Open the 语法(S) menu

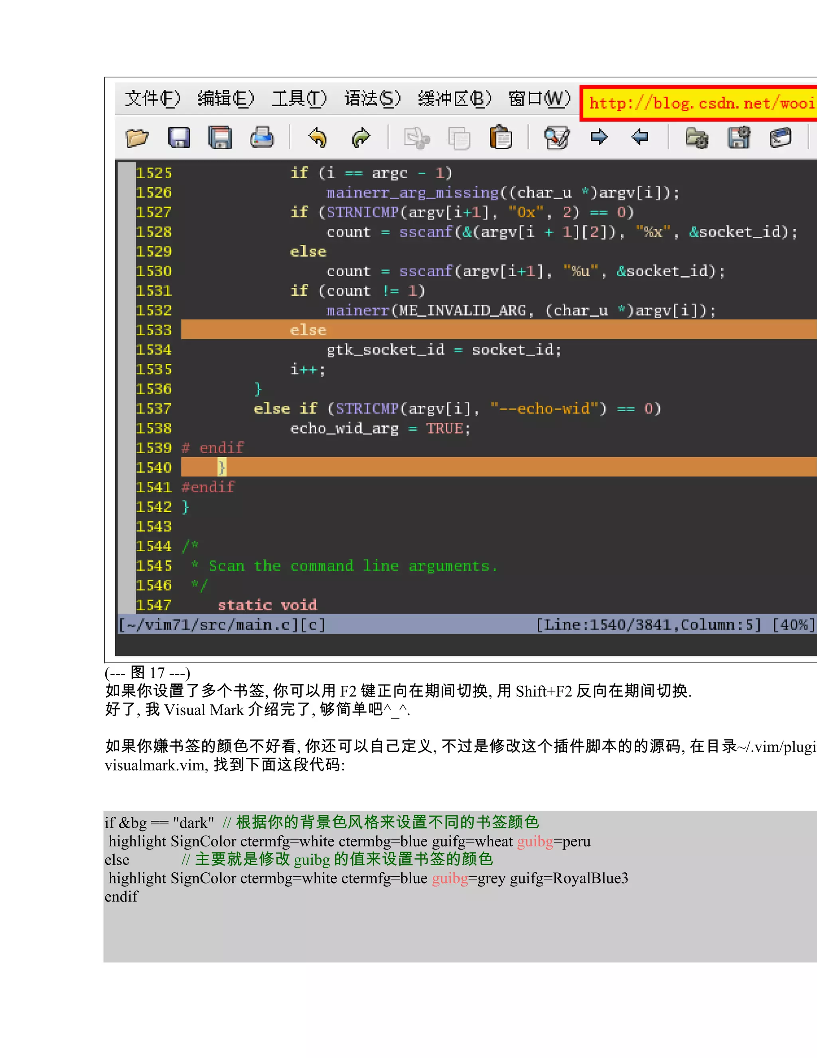(373, 99)
